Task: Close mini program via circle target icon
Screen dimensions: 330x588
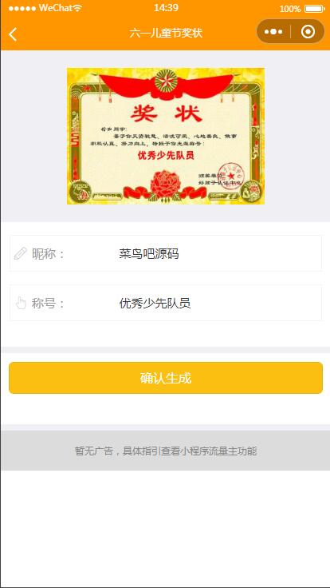Action: tap(308, 32)
